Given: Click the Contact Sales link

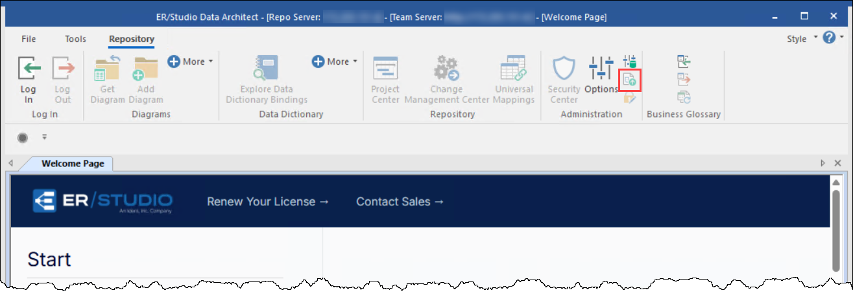Looking at the screenshot, I should pyautogui.click(x=400, y=202).
